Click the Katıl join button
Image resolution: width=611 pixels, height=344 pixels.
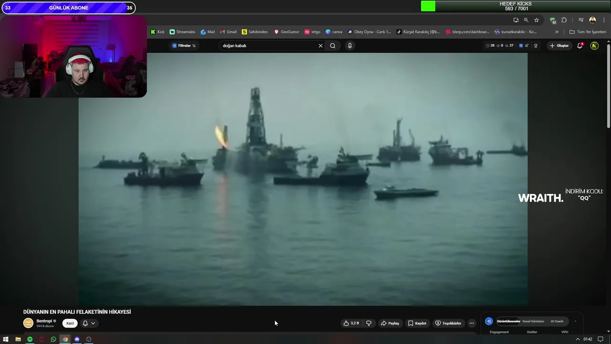(70, 323)
